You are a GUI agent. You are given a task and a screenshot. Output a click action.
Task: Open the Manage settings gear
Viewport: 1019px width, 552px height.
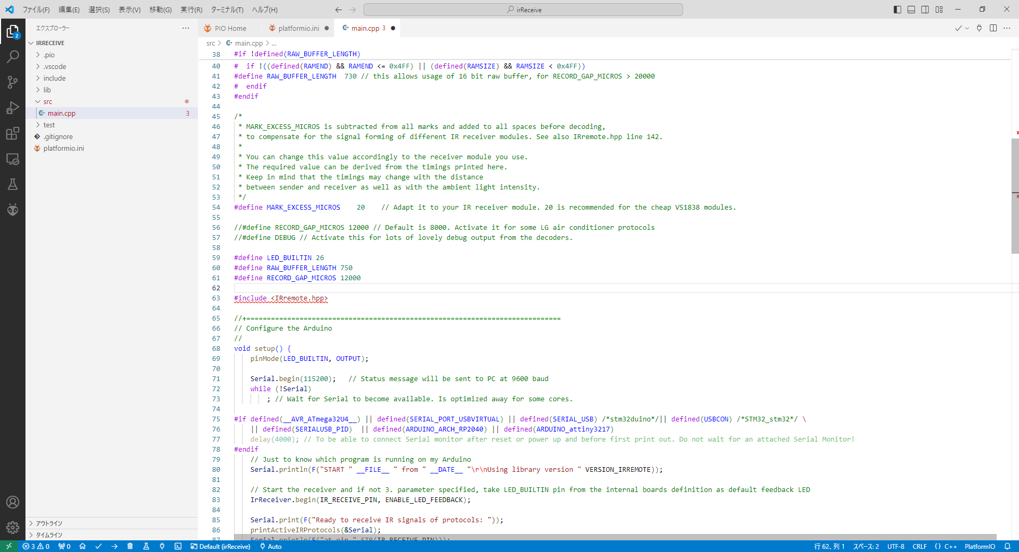click(x=13, y=527)
